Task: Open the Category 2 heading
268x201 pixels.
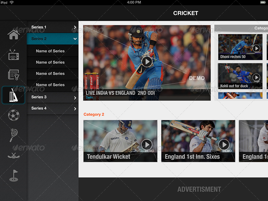Action: pyautogui.click(x=94, y=114)
